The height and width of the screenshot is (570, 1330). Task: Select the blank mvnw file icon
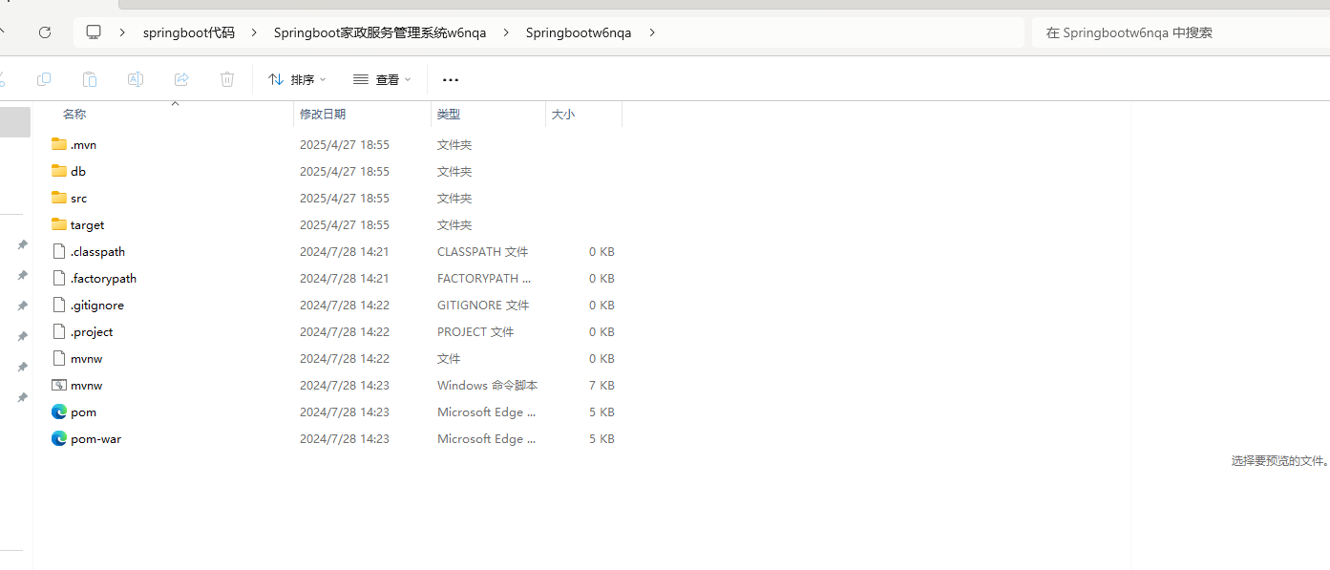pos(59,358)
